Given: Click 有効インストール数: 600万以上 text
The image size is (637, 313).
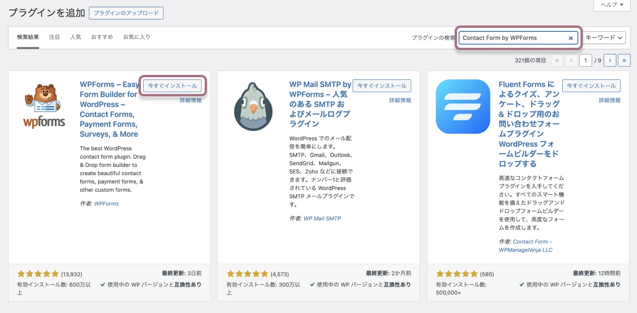Looking at the screenshot, I should click(x=54, y=288).
